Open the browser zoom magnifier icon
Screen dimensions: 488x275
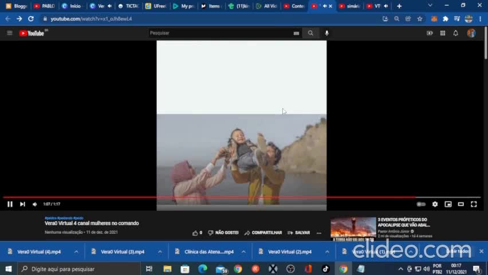click(x=396, y=19)
